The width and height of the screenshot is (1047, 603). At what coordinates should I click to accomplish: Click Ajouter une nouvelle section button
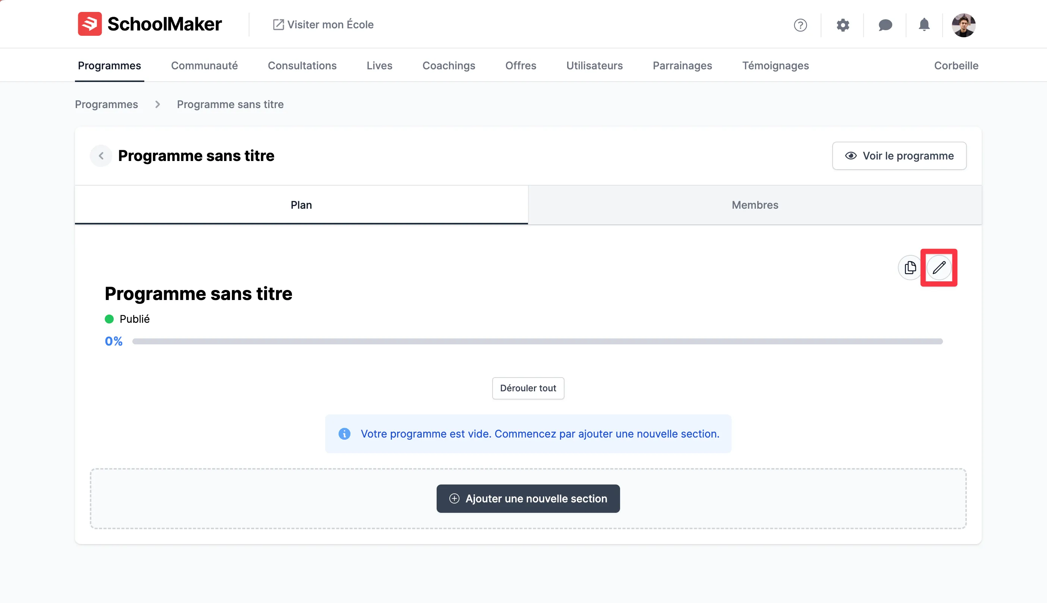click(x=528, y=499)
